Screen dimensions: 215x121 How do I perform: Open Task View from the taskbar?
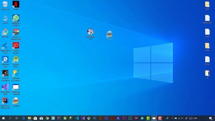[17, 118]
